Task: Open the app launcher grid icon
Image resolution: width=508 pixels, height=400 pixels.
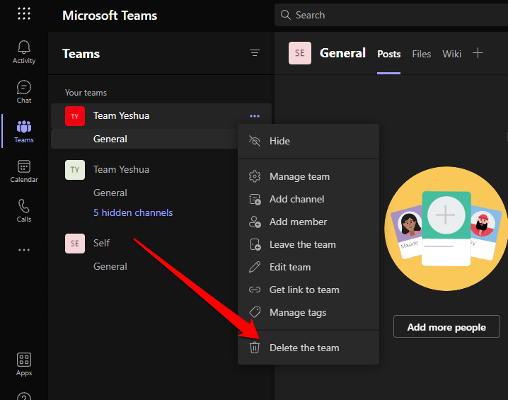Action: 24,14
